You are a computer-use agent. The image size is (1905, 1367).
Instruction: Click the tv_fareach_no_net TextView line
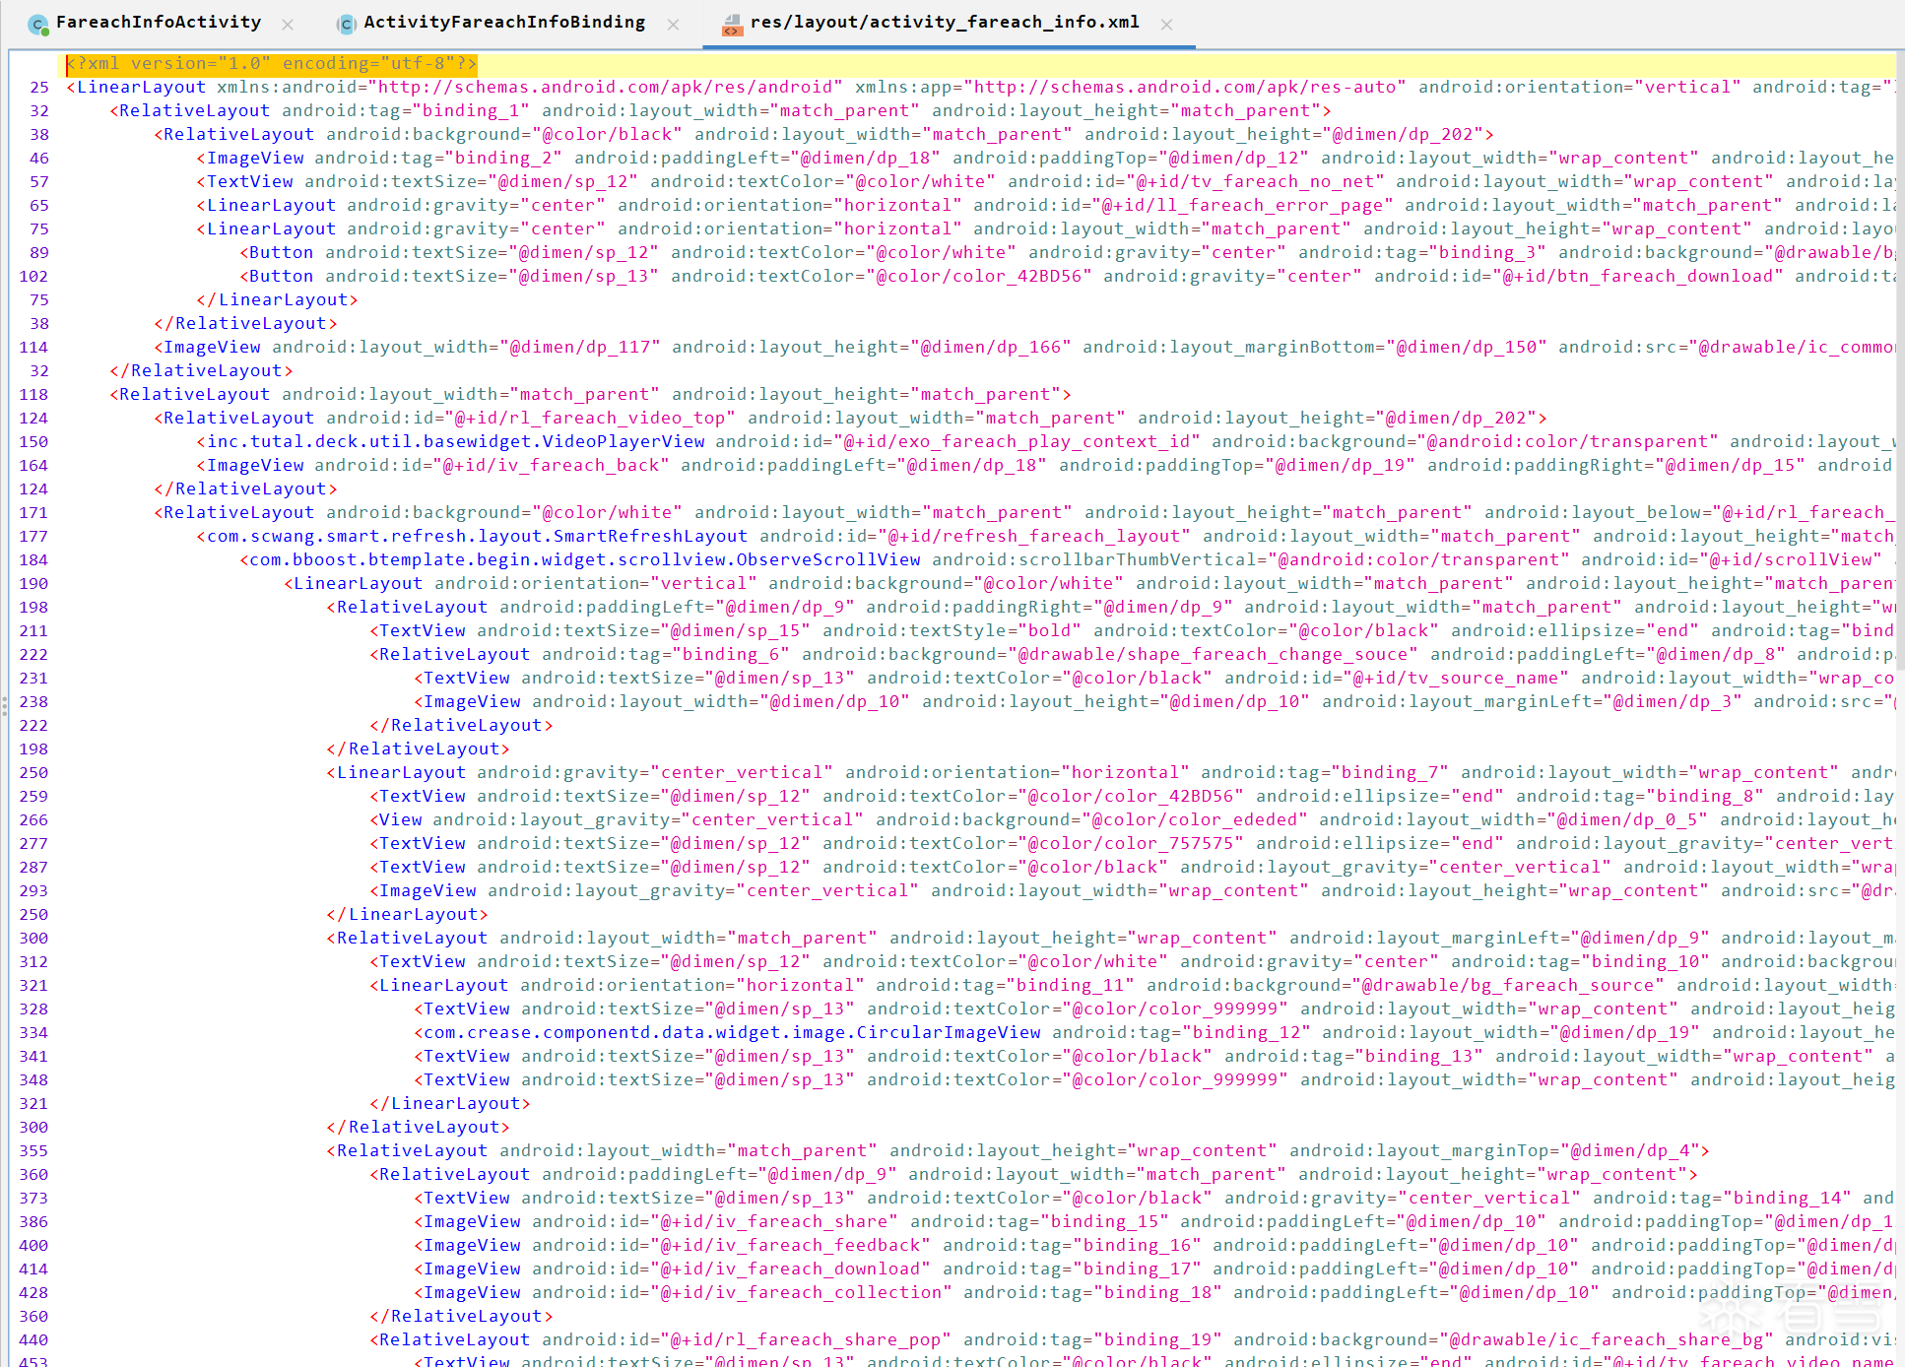[x=1046, y=182]
